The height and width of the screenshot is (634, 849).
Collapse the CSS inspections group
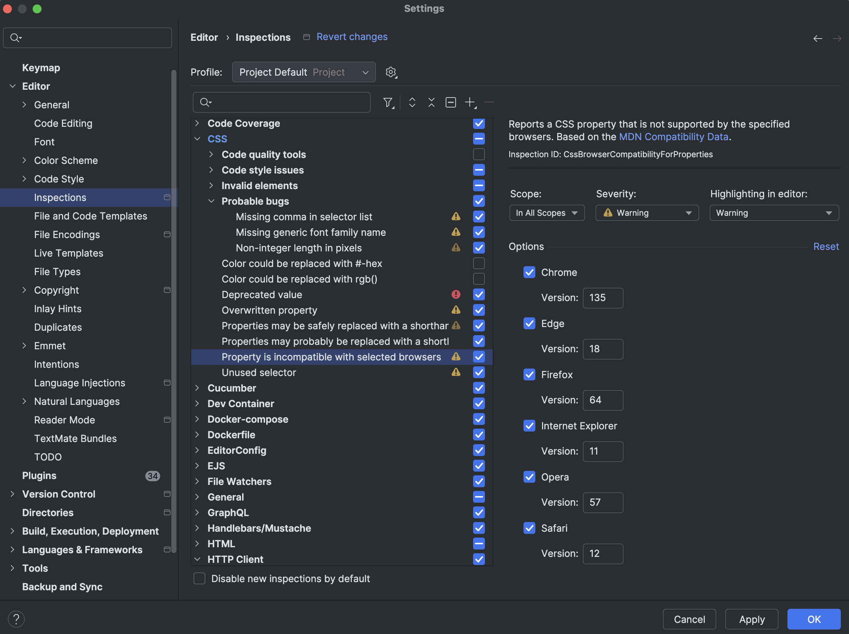point(197,139)
